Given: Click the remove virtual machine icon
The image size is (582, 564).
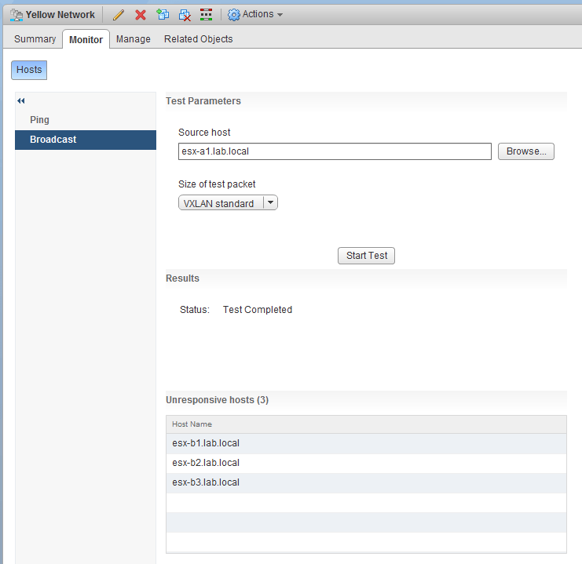Looking at the screenshot, I should [185, 15].
